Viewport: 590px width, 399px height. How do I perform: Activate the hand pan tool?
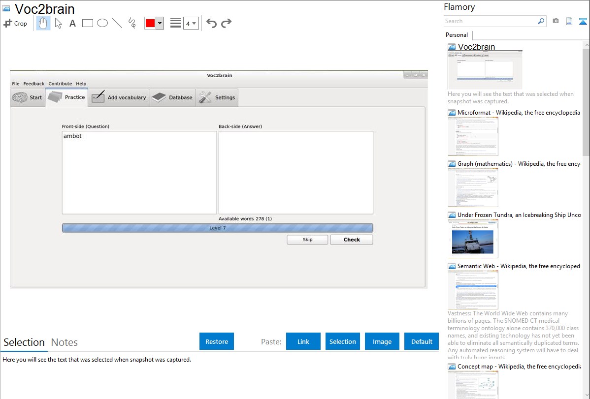click(43, 23)
